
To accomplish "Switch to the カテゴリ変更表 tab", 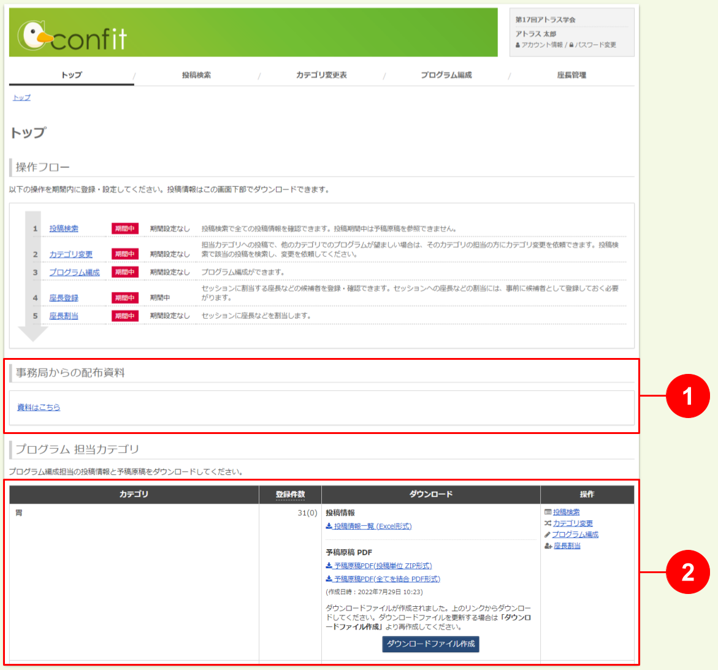I will [x=321, y=75].
